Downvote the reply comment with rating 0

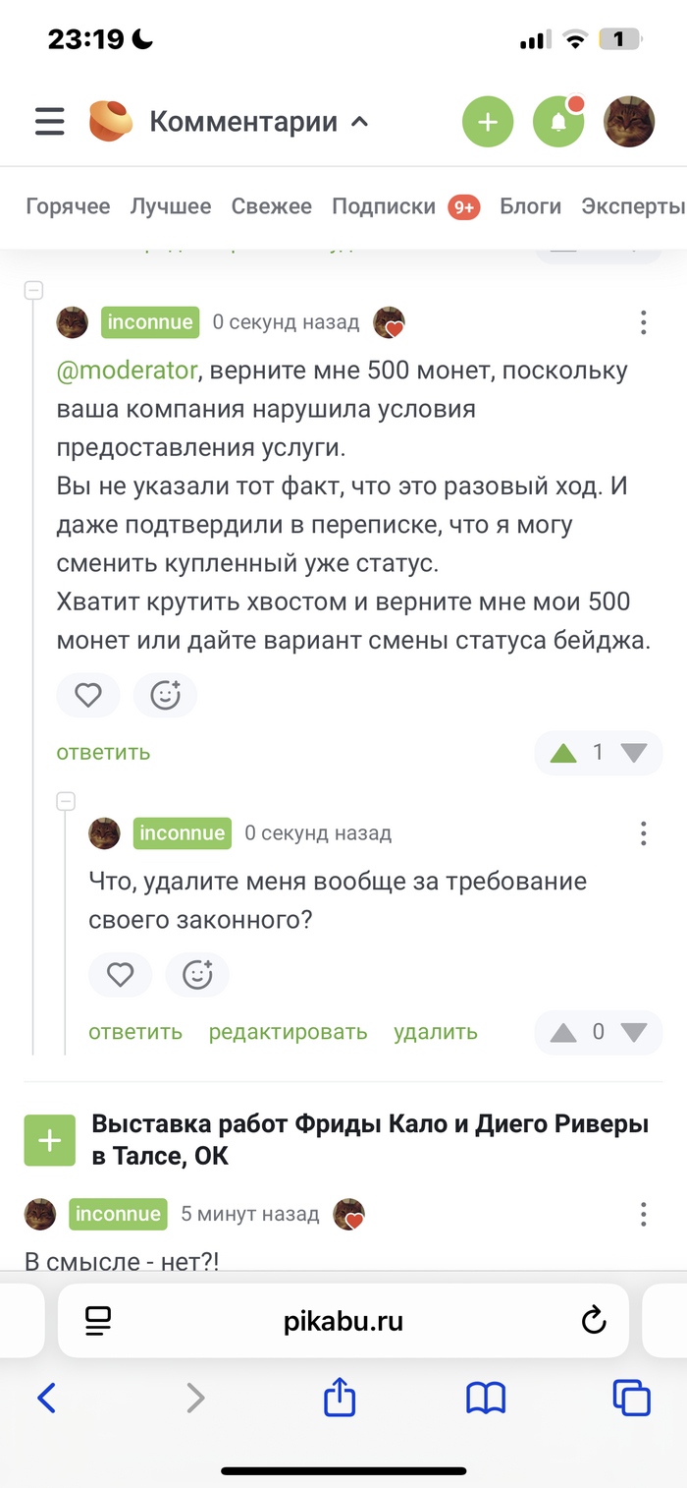coord(634,1033)
